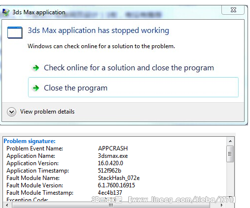
Task: Click the View problem details label
Action: click(x=47, y=112)
